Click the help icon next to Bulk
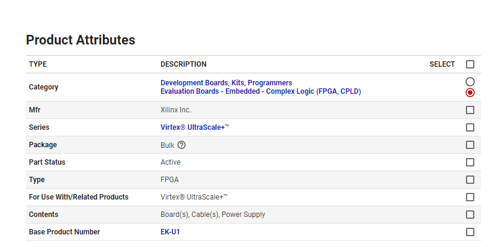Viewport: 499px width, 247px height. click(182, 145)
